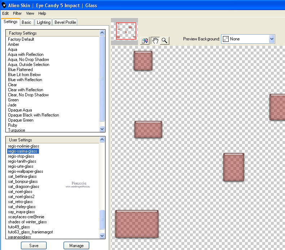Click the Manage button
This screenshot has height=250, width=285.
76,245
